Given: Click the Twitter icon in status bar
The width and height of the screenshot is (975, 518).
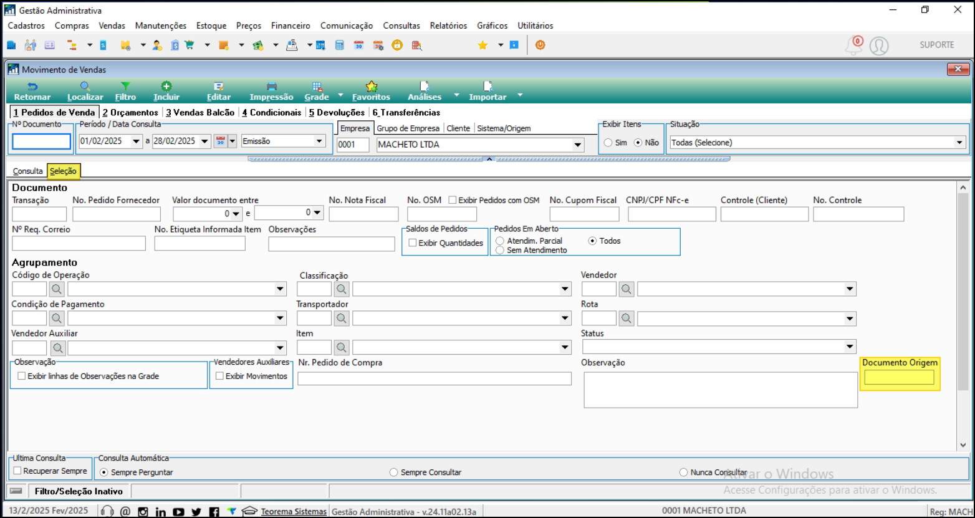Looking at the screenshot, I should (x=196, y=512).
